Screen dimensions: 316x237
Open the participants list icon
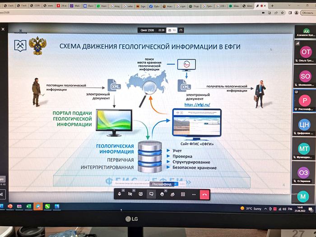[172, 194]
